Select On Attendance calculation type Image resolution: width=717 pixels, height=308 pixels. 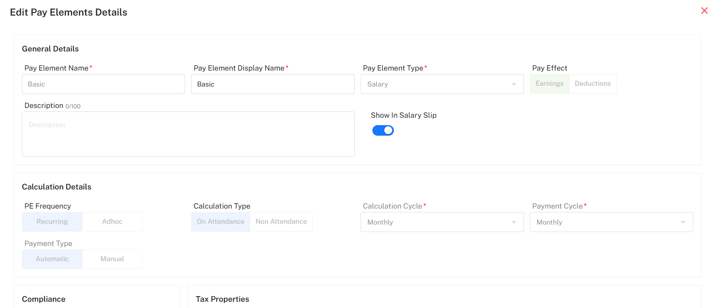220,222
